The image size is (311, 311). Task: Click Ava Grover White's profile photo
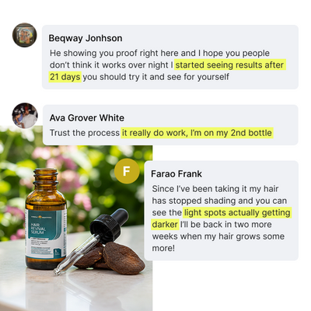(x=25, y=116)
